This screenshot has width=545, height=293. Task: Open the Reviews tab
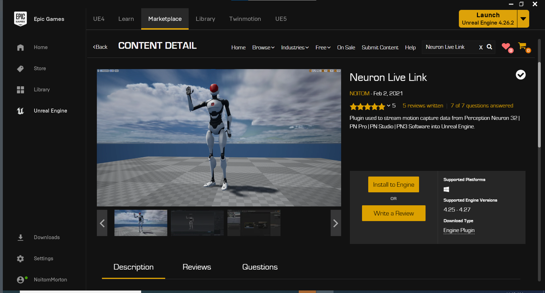point(197,267)
